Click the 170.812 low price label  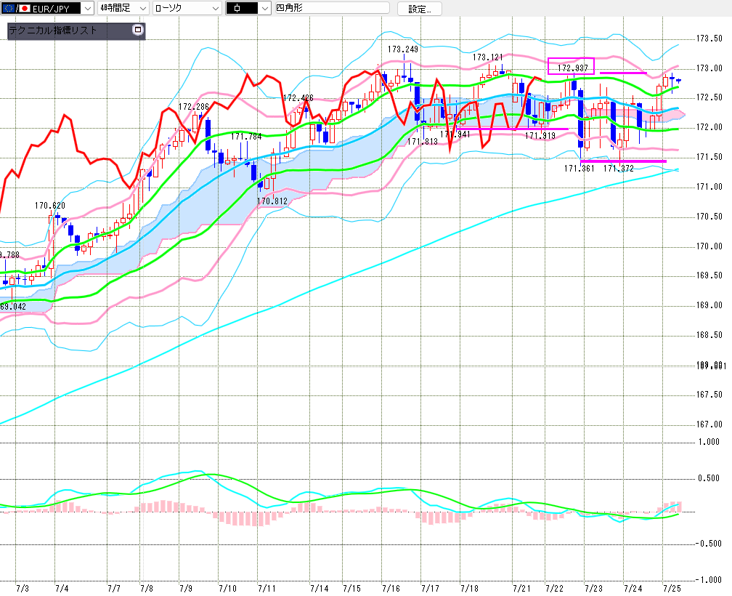272,201
